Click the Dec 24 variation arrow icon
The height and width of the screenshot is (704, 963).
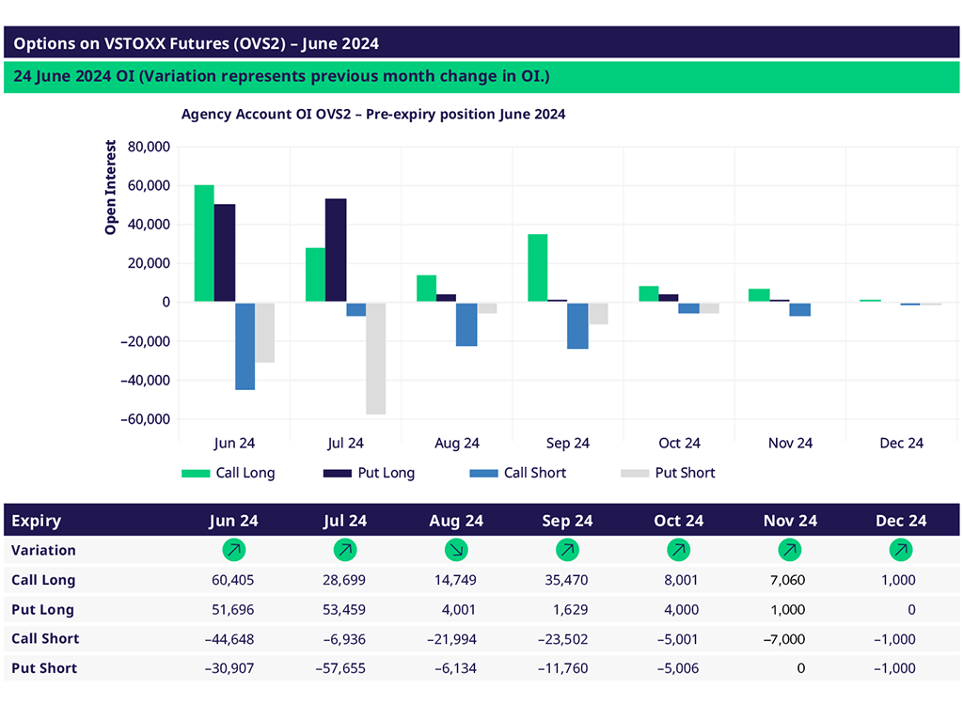901,550
